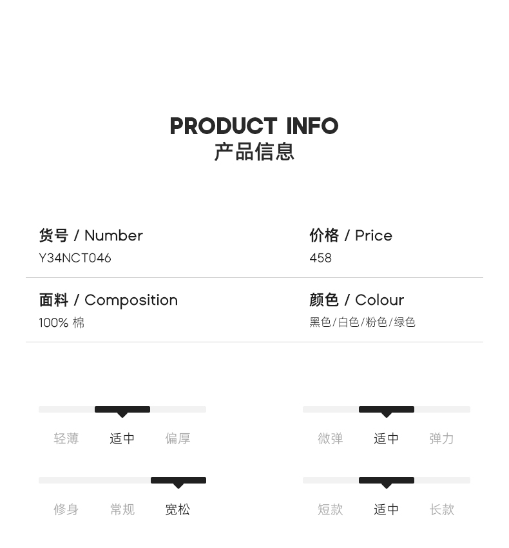Click the colour list 黑色/白色/粉色/绿色
The image size is (509, 548).
coord(362,322)
